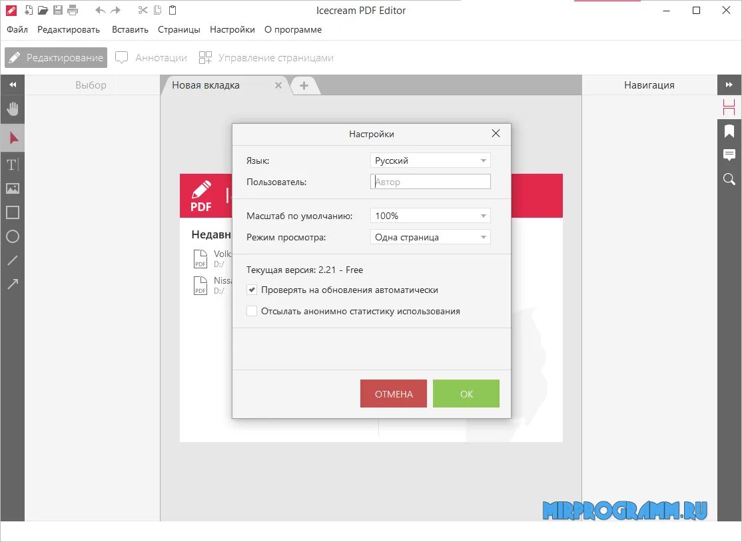Open comments icon in right sidebar

click(x=729, y=154)
